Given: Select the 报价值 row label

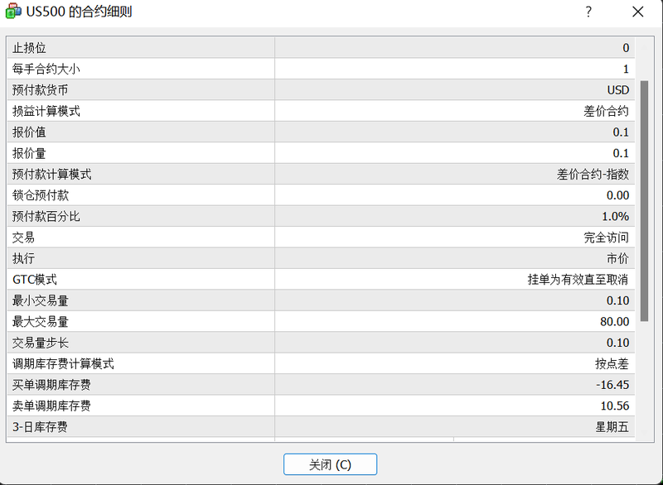Looking at the screenshot, I should (x=29, y=132).
